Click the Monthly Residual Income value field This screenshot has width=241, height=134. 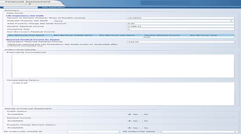pos(180,26)
